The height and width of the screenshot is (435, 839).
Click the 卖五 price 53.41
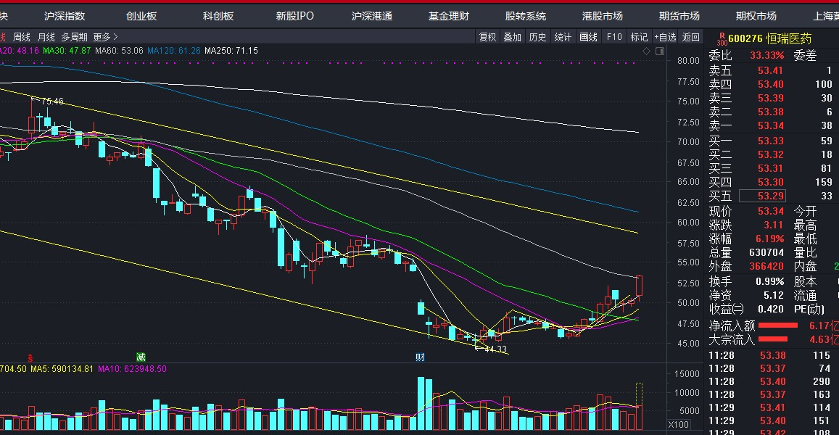coord(771,70)
